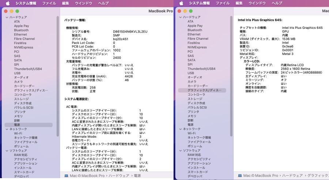The width and height of the screenshot is (329, 180).
Task: Open ヘルプ menu in left window
Action: coord(103,3)
